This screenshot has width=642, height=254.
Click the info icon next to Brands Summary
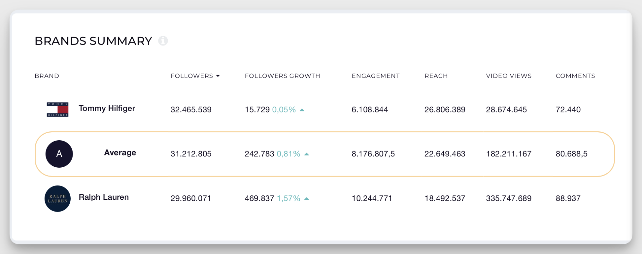[163, 41]
